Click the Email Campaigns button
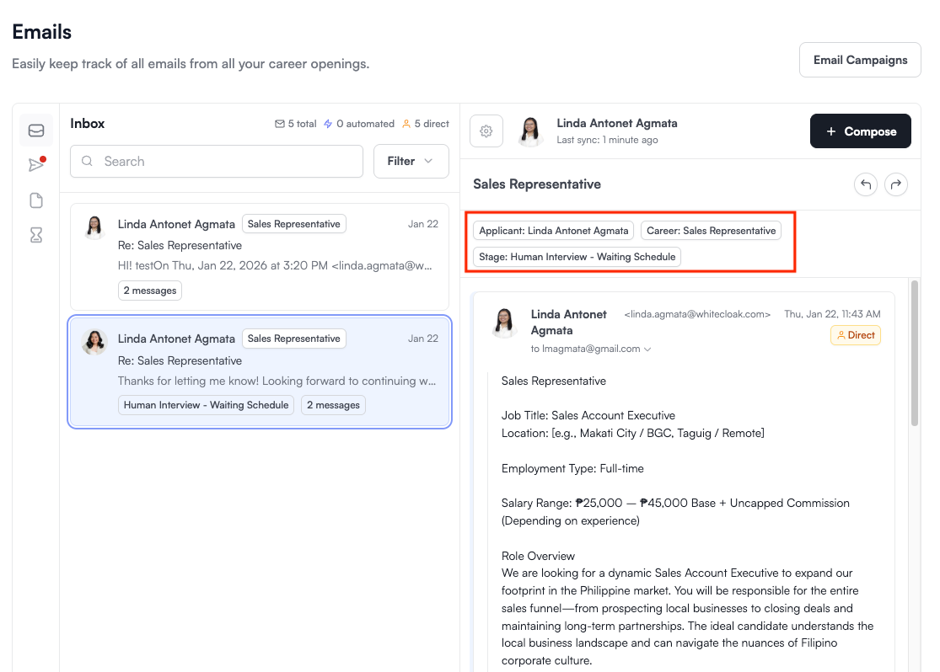940x672 pixels. click(860, 60)
